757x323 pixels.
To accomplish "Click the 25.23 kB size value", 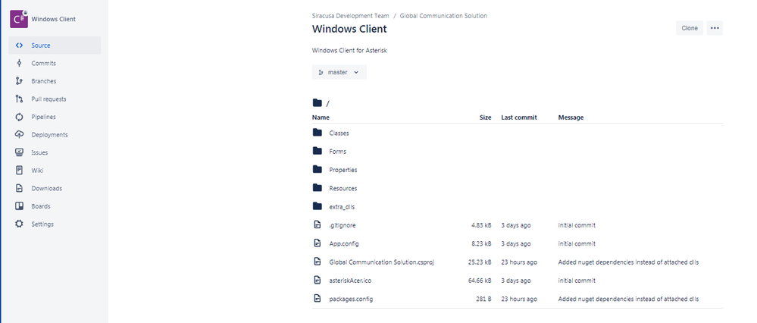I will pyautogui.click(x=480, y=262).
